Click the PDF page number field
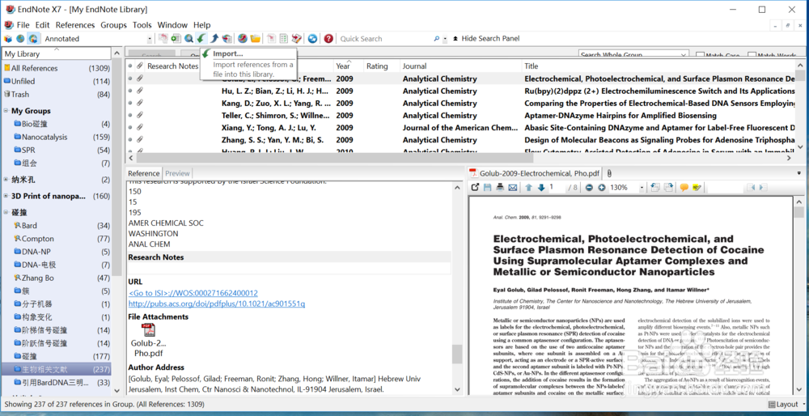 point(556,187)
